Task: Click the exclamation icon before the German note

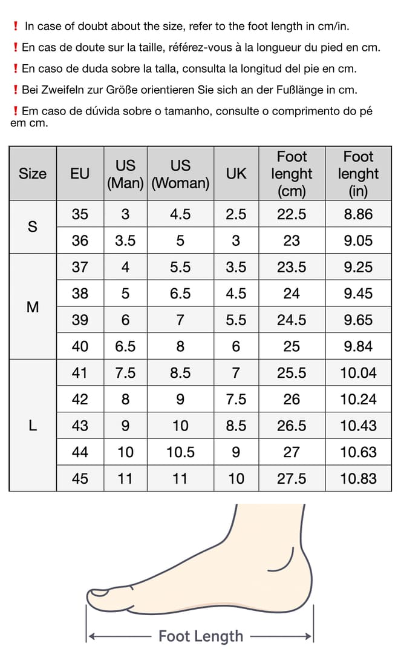Action: (x=15, y=90)
